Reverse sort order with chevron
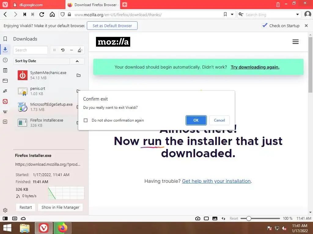This screenshot has height=234, width=313. (77, 61)
